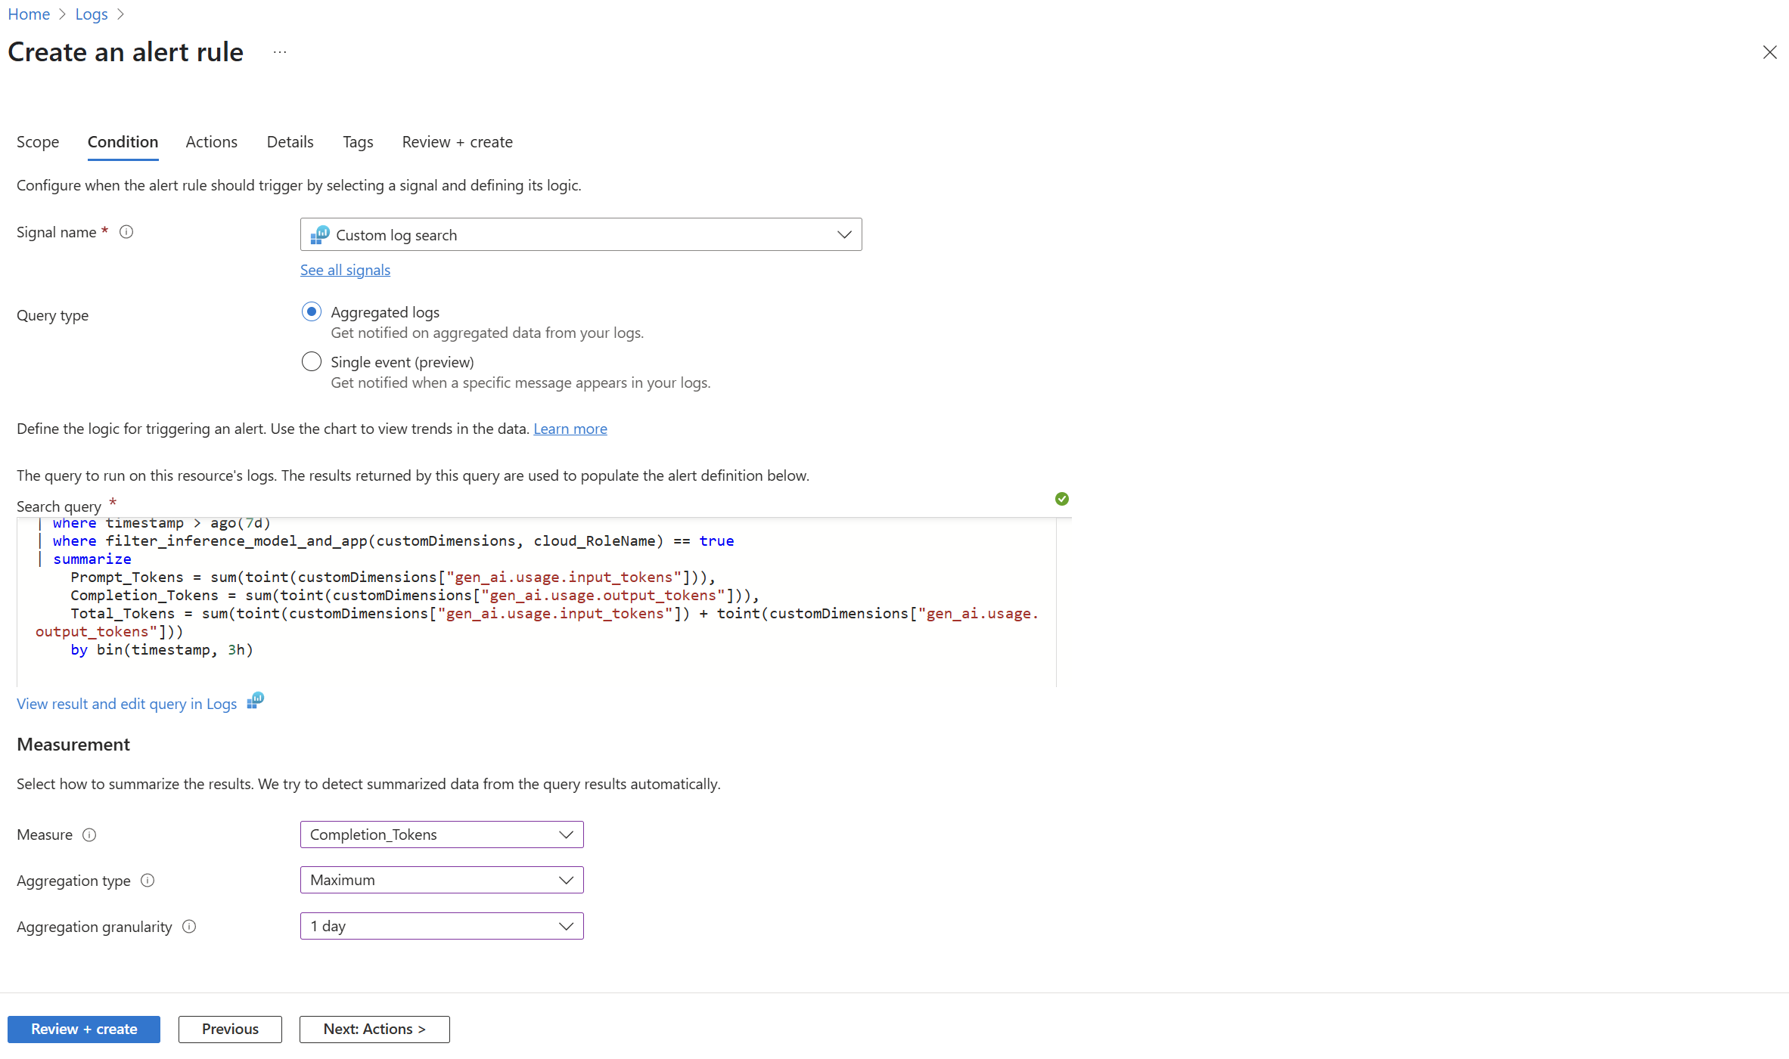Select the Aggregated logs radio option

point(312,311)
